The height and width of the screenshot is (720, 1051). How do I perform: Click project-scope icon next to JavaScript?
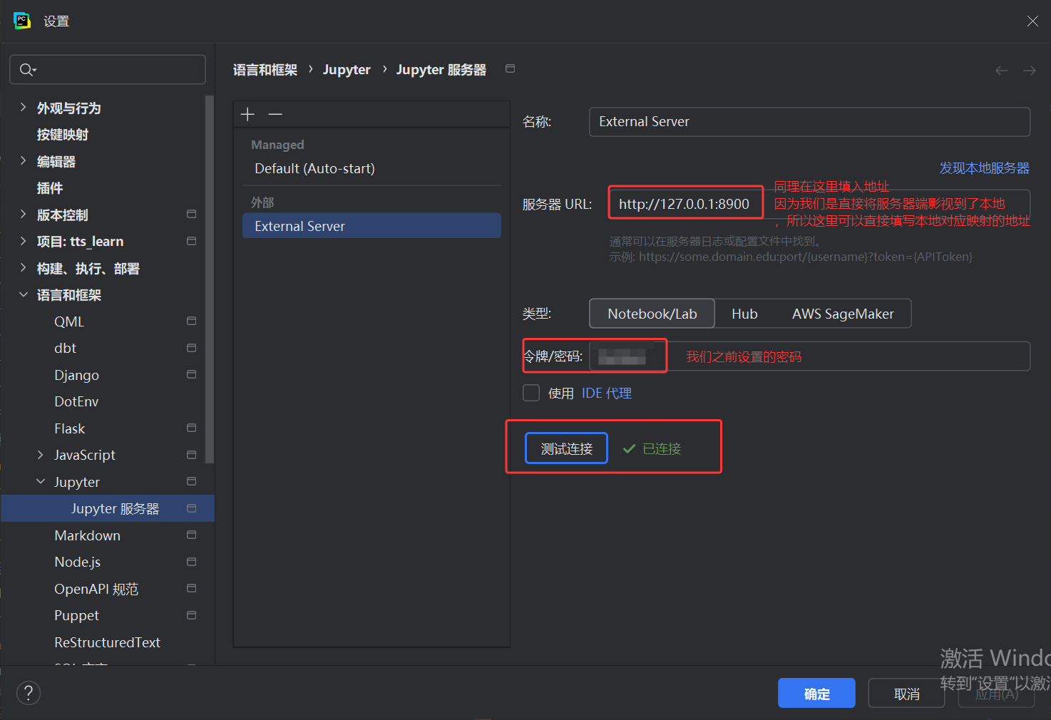191,455
